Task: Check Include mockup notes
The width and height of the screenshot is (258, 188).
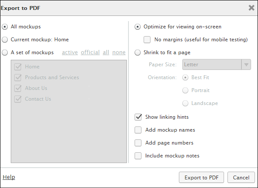Action: point(138,156)
